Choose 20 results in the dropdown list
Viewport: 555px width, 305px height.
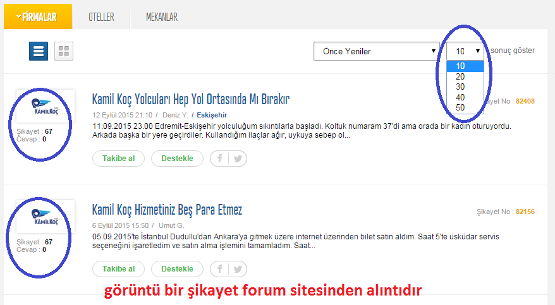pos(465,76)
